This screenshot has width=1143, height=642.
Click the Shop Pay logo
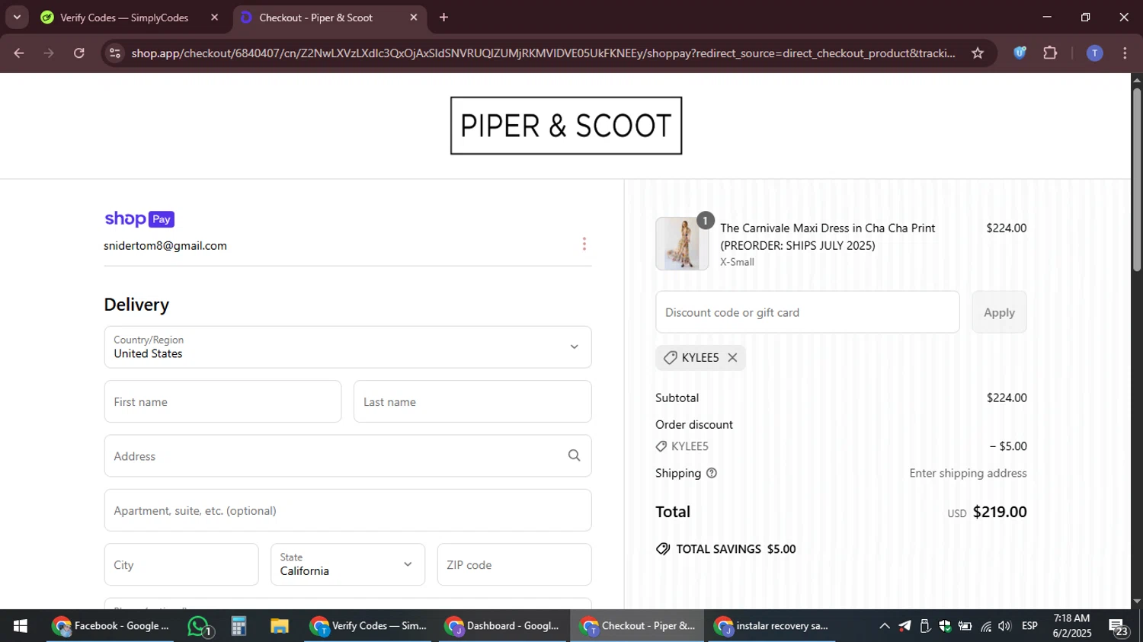tap(139, 219)
